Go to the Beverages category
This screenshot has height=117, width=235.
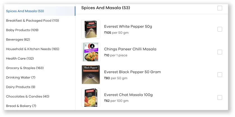coord(18,40)
